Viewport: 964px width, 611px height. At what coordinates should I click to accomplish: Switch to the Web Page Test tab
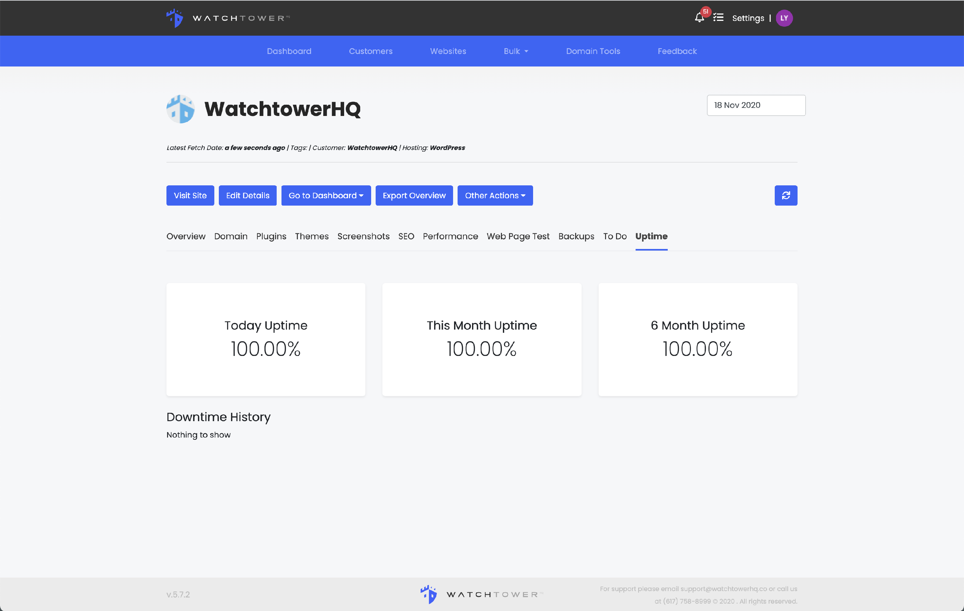(x=518, y=236)
